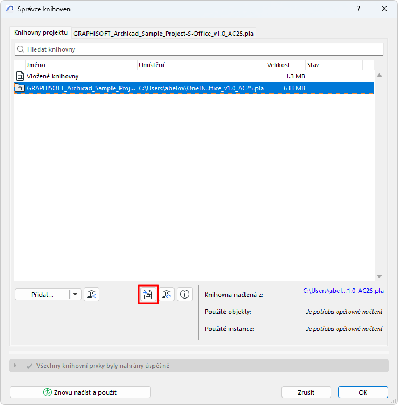398x405 pixels.
Task: Click into the Hledat knihovny search field
Action: coord(199,49)
